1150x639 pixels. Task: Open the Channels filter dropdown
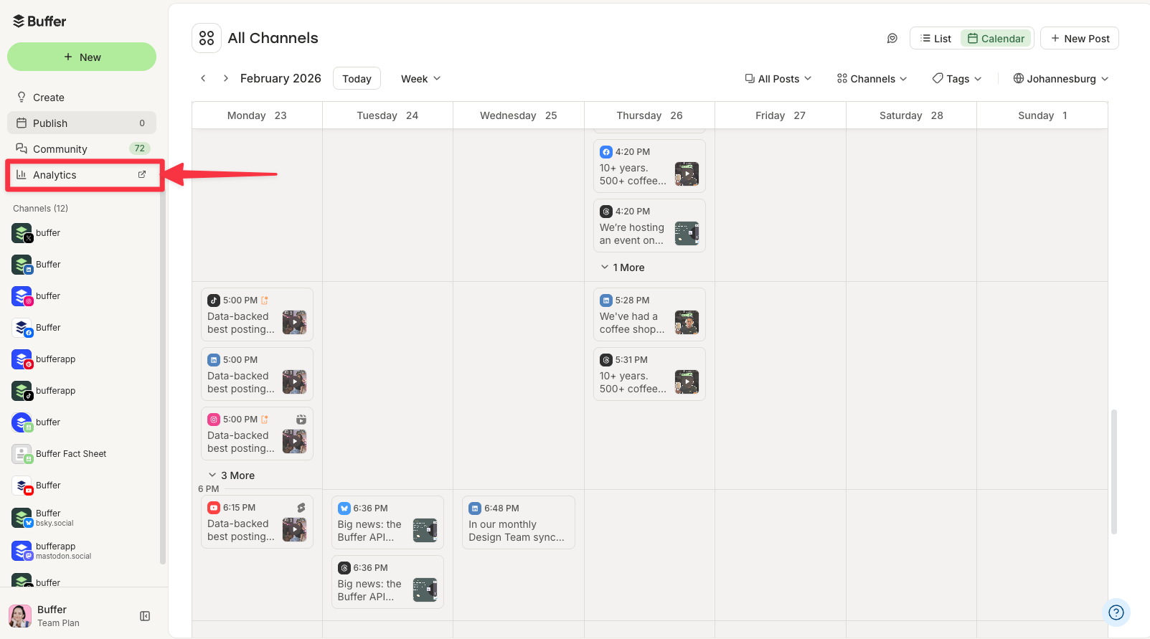pos(872,79)
